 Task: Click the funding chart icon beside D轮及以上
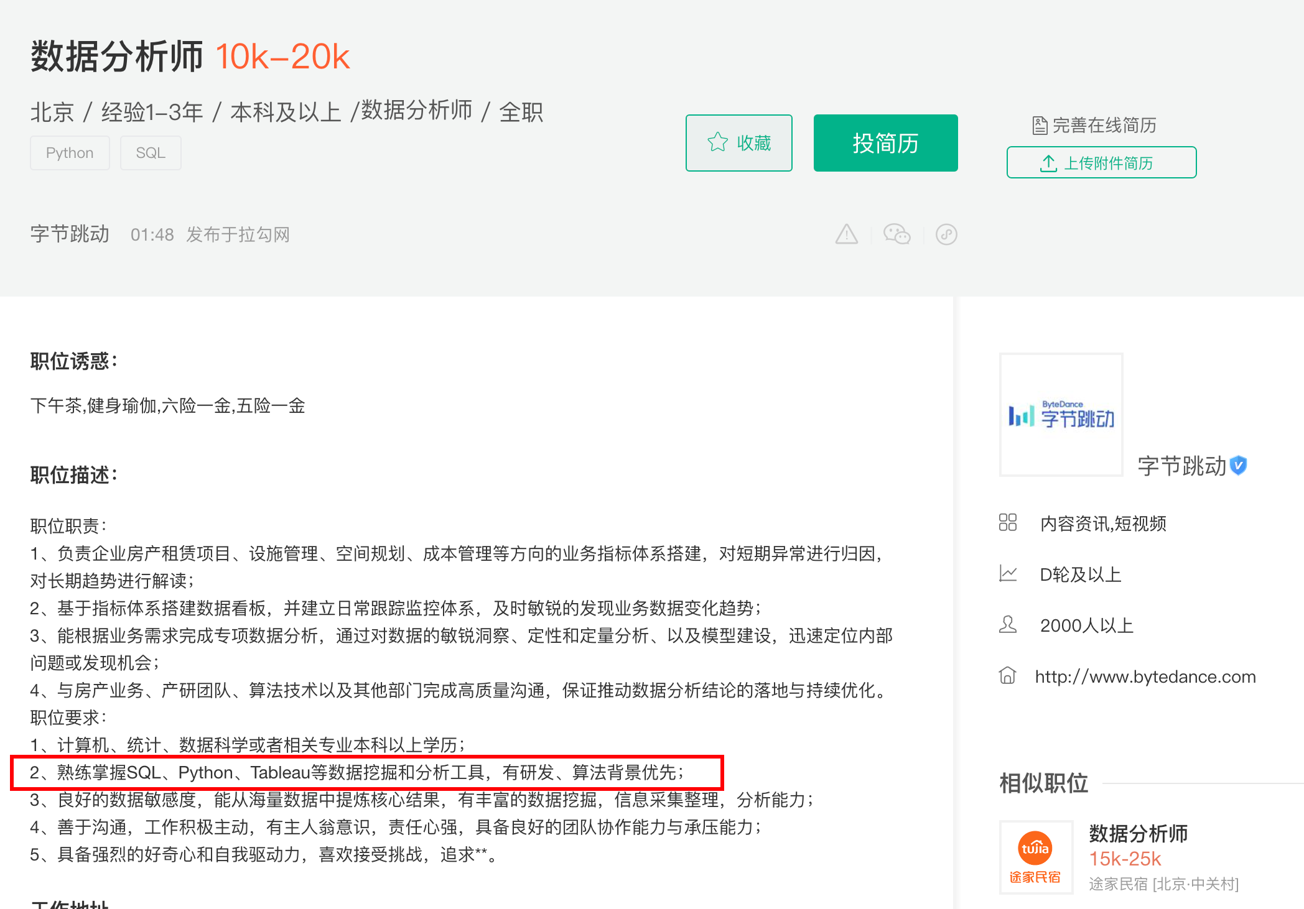pyautogui.click(x=1008, y=574)
